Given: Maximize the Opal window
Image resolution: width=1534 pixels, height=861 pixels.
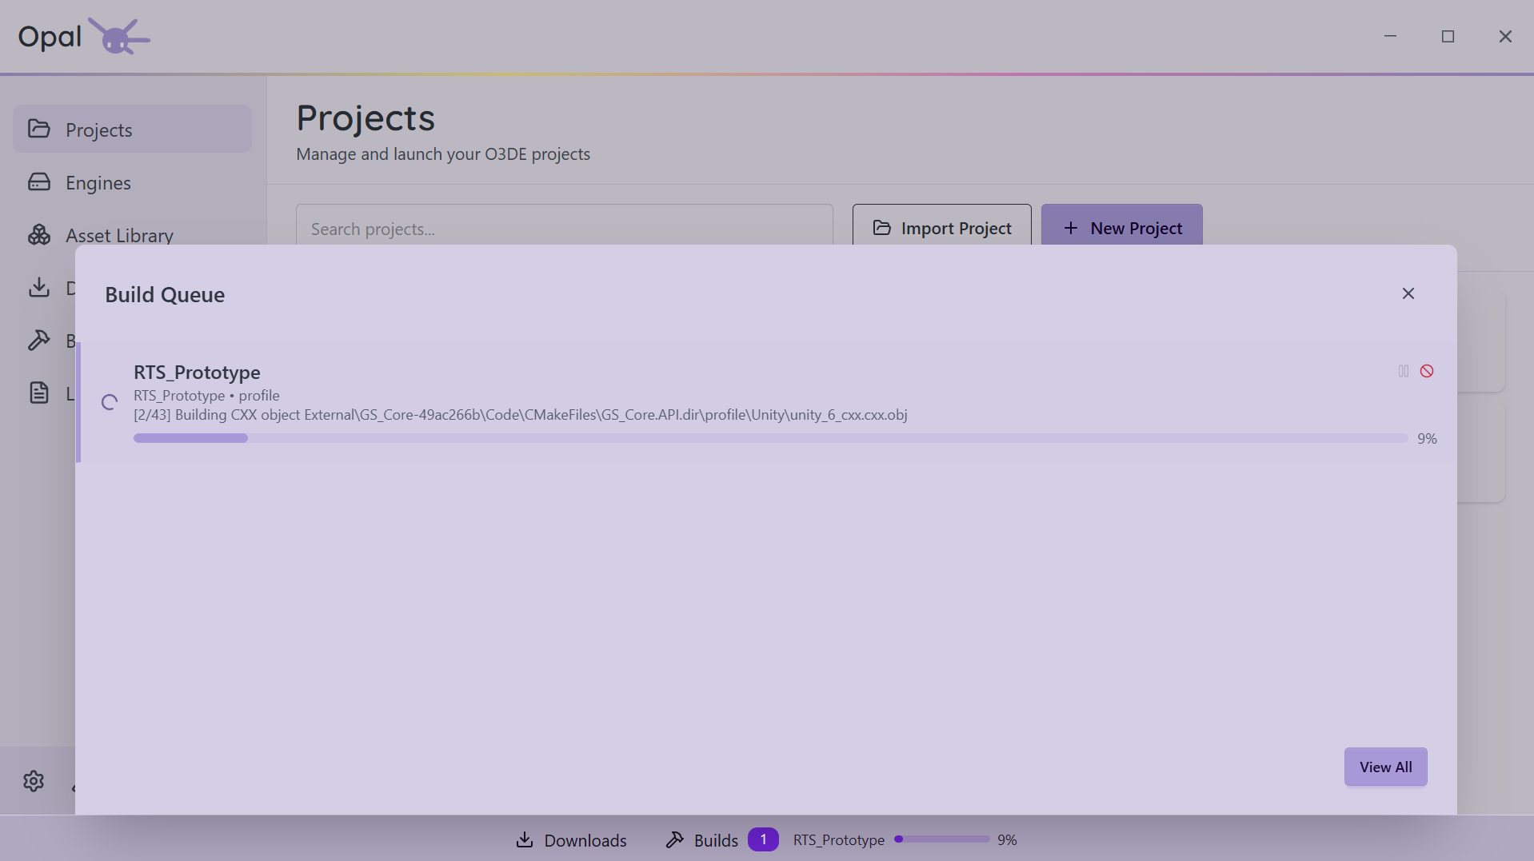Looking at the screenshot, I should (x=1448, y=36).
